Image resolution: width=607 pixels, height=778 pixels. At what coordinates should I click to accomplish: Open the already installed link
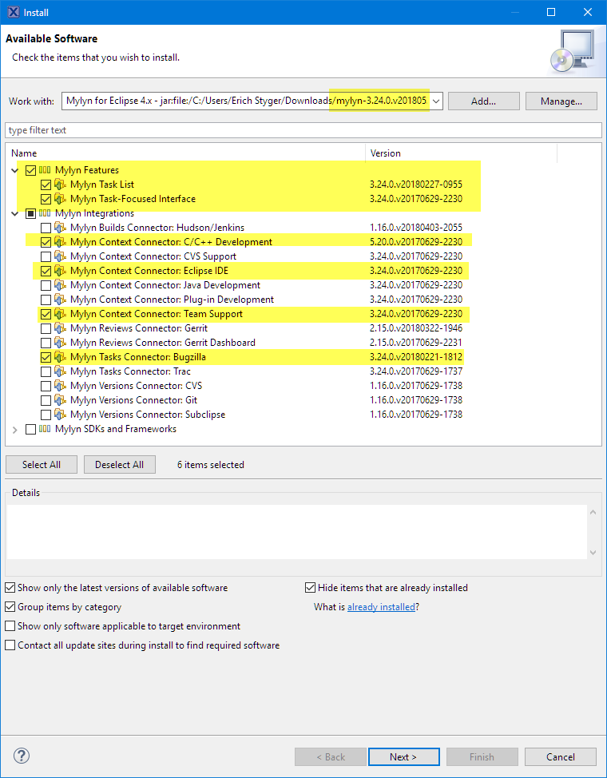tap(381, 607)
